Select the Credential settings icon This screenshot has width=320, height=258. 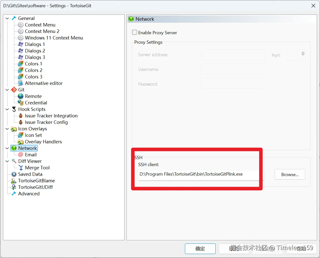click(21, 103)
